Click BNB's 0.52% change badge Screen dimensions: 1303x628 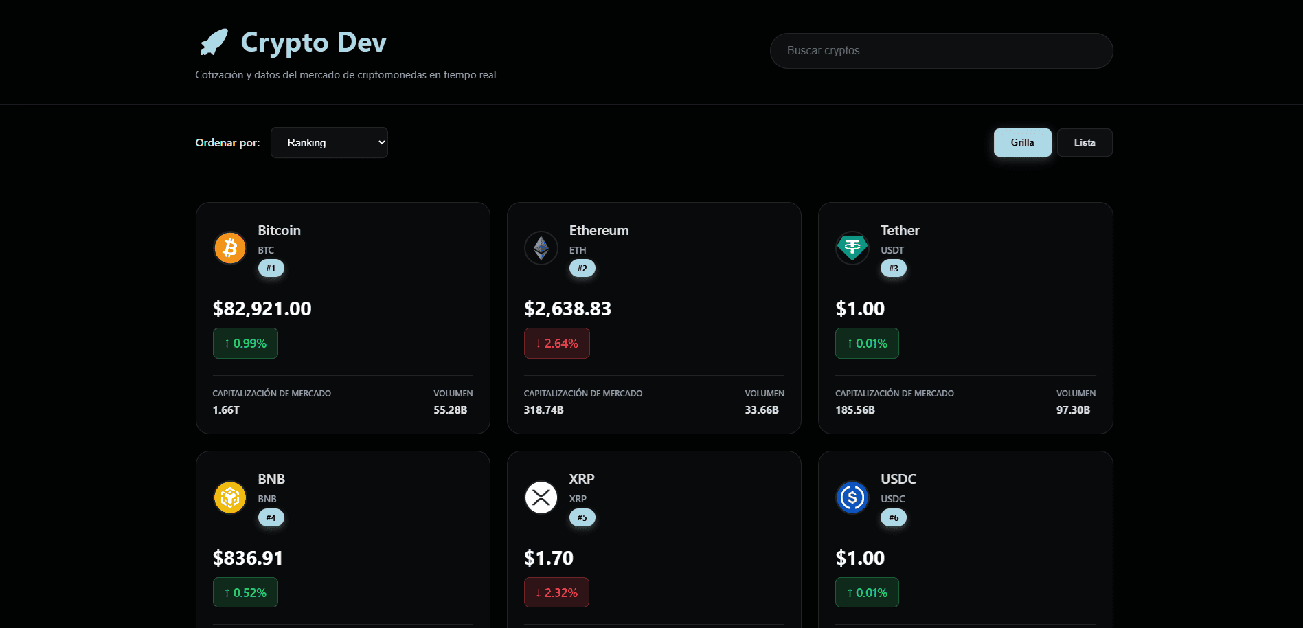coord(245,592)
